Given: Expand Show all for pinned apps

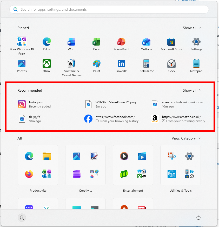Looking at the screenshot, I should (192, 28).
